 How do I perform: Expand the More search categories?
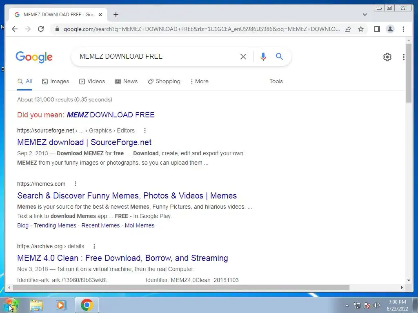(x=199, y=82)
